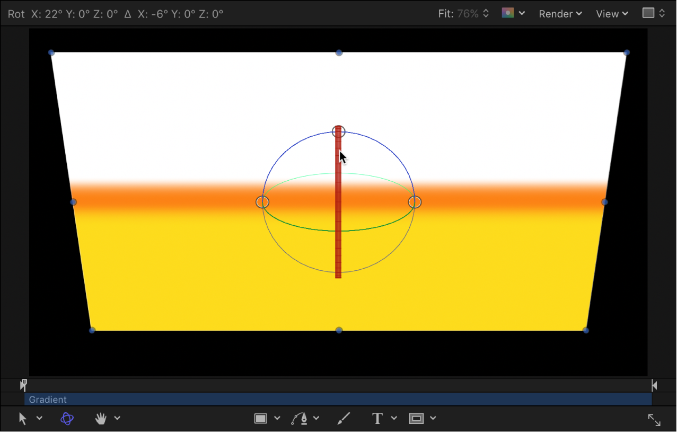The image size is (677, 433).
Task: Open the color channels dropdown
Action: (522, 13)
